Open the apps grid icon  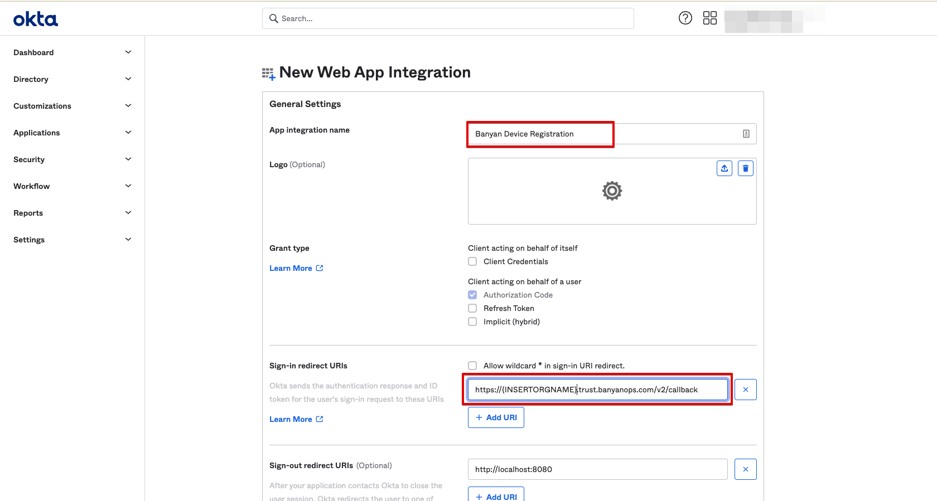click(709, 18)
